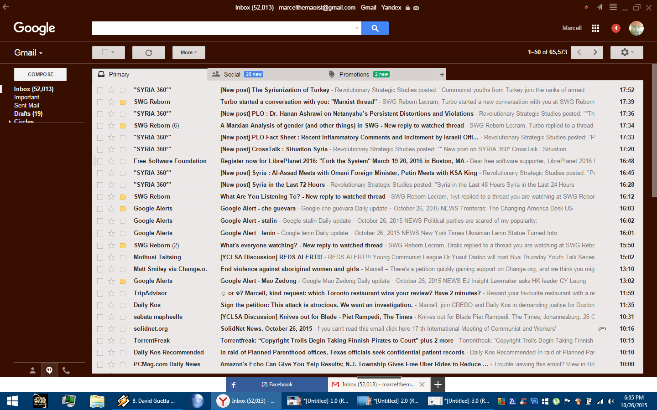Click the COMPOSE button
The image size is (657, 410).
pyautogui.click(x=41, y=74)
